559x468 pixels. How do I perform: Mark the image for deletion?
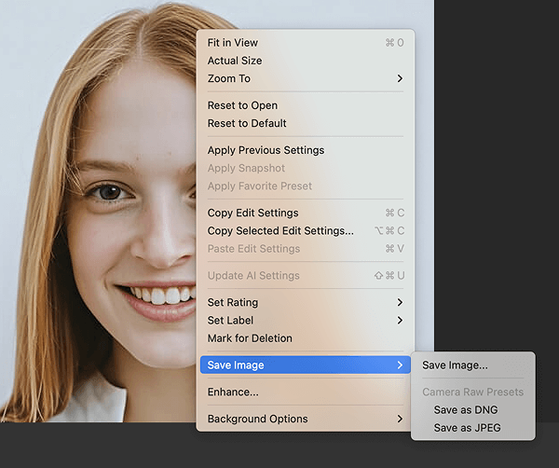click(250, 338)
